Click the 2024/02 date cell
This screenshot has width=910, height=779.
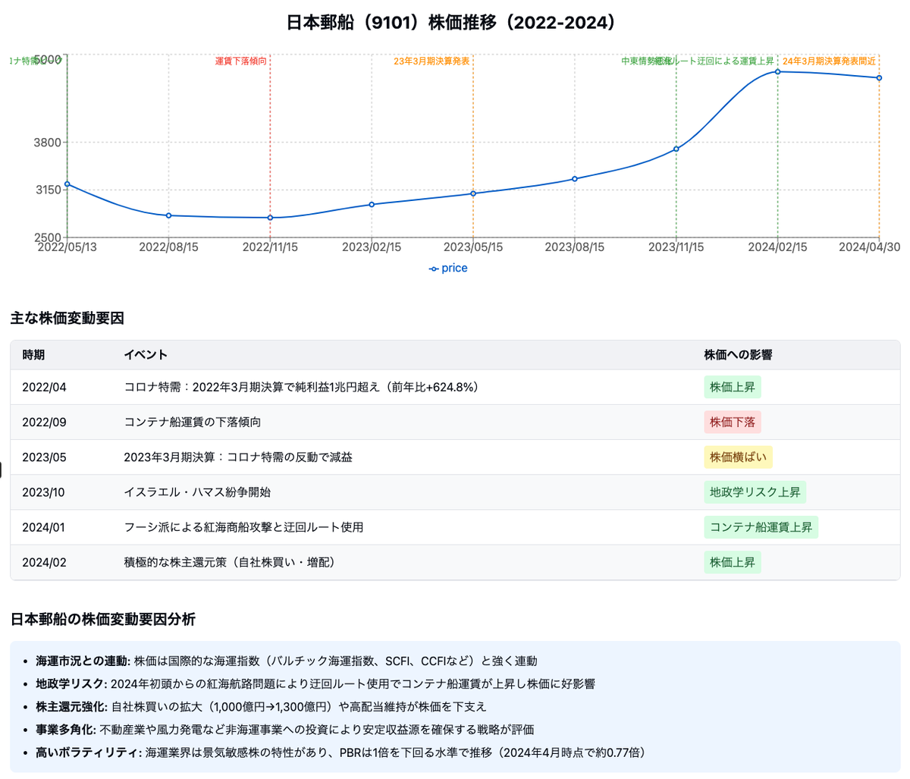(44, 562)
